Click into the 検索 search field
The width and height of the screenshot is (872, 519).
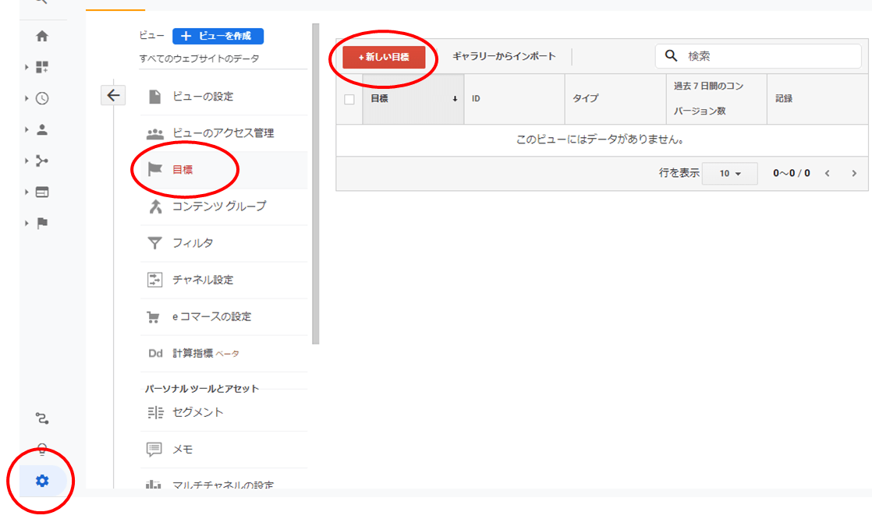768,56
